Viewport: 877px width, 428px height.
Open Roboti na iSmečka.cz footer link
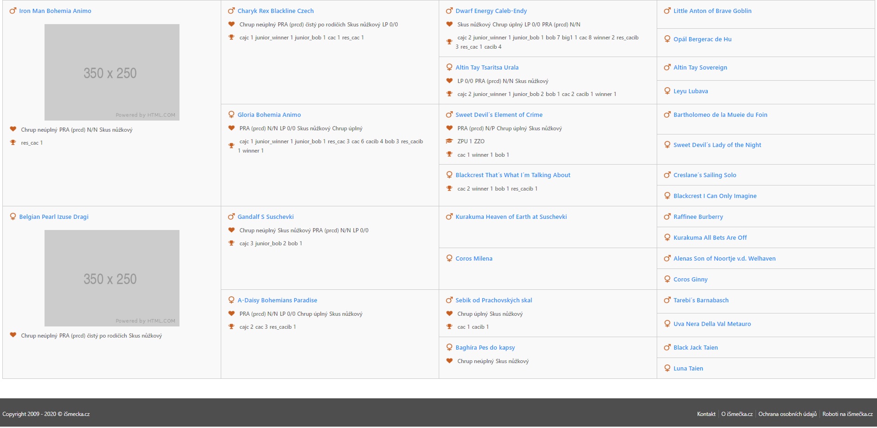click(847, 414)
